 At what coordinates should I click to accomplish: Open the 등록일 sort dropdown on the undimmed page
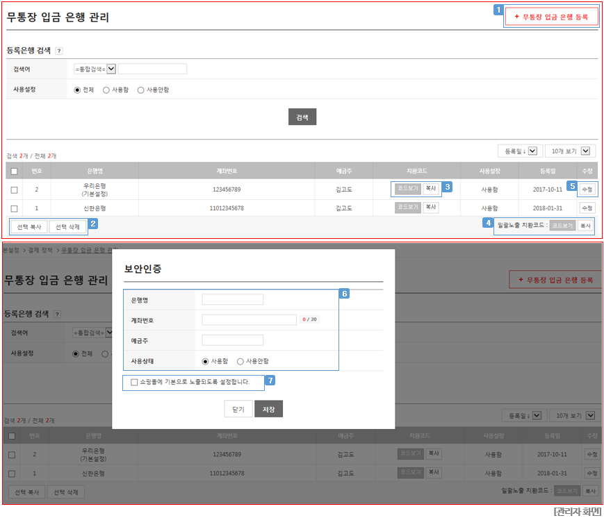(x=520, y=151)
